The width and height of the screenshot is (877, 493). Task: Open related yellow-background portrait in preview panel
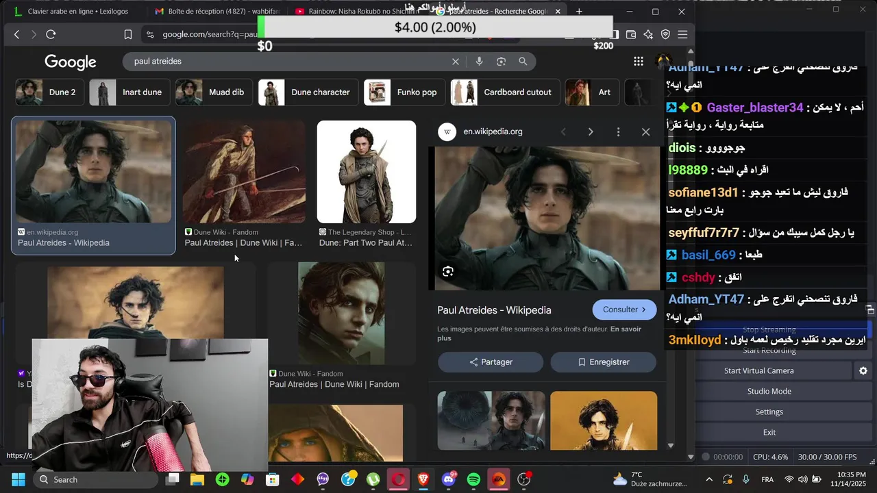tap(604, 420)
